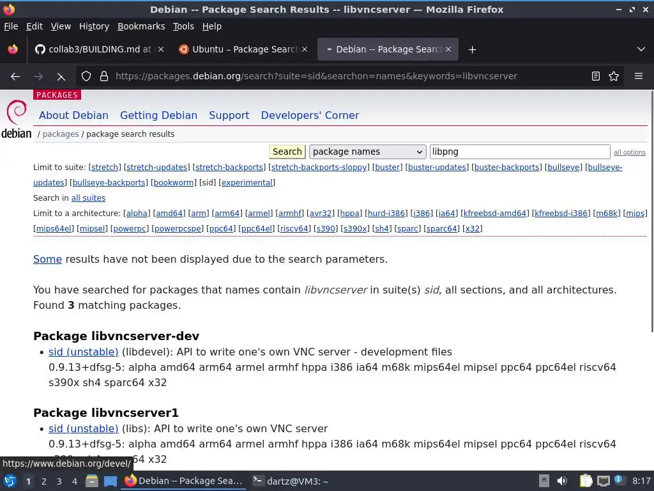The width and height of the screenshot is (654, 491).
Task: Click the network monitor tray icon
Action: 603,481
